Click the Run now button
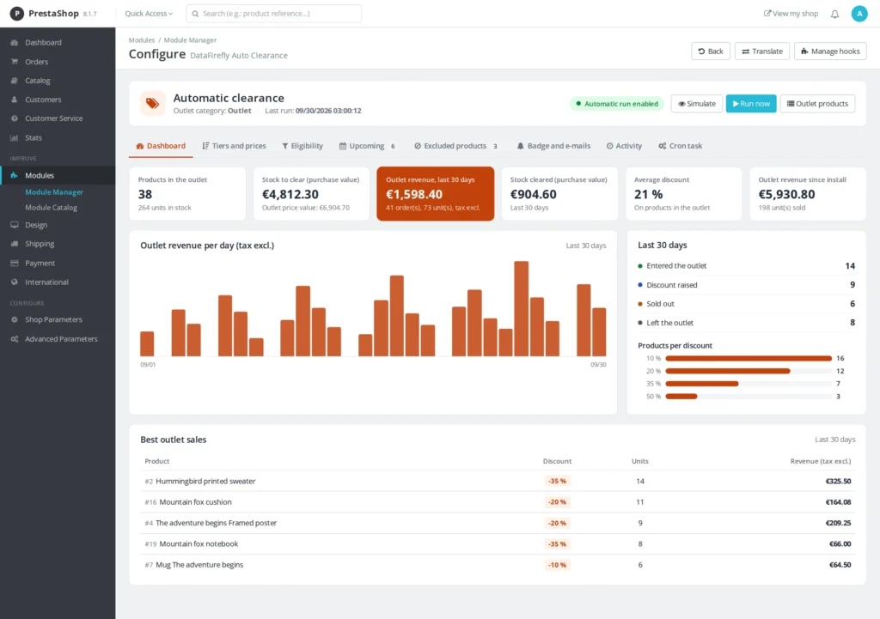This screenshot has width=880, height=619. pyautogui.click(x=751, y=104)
